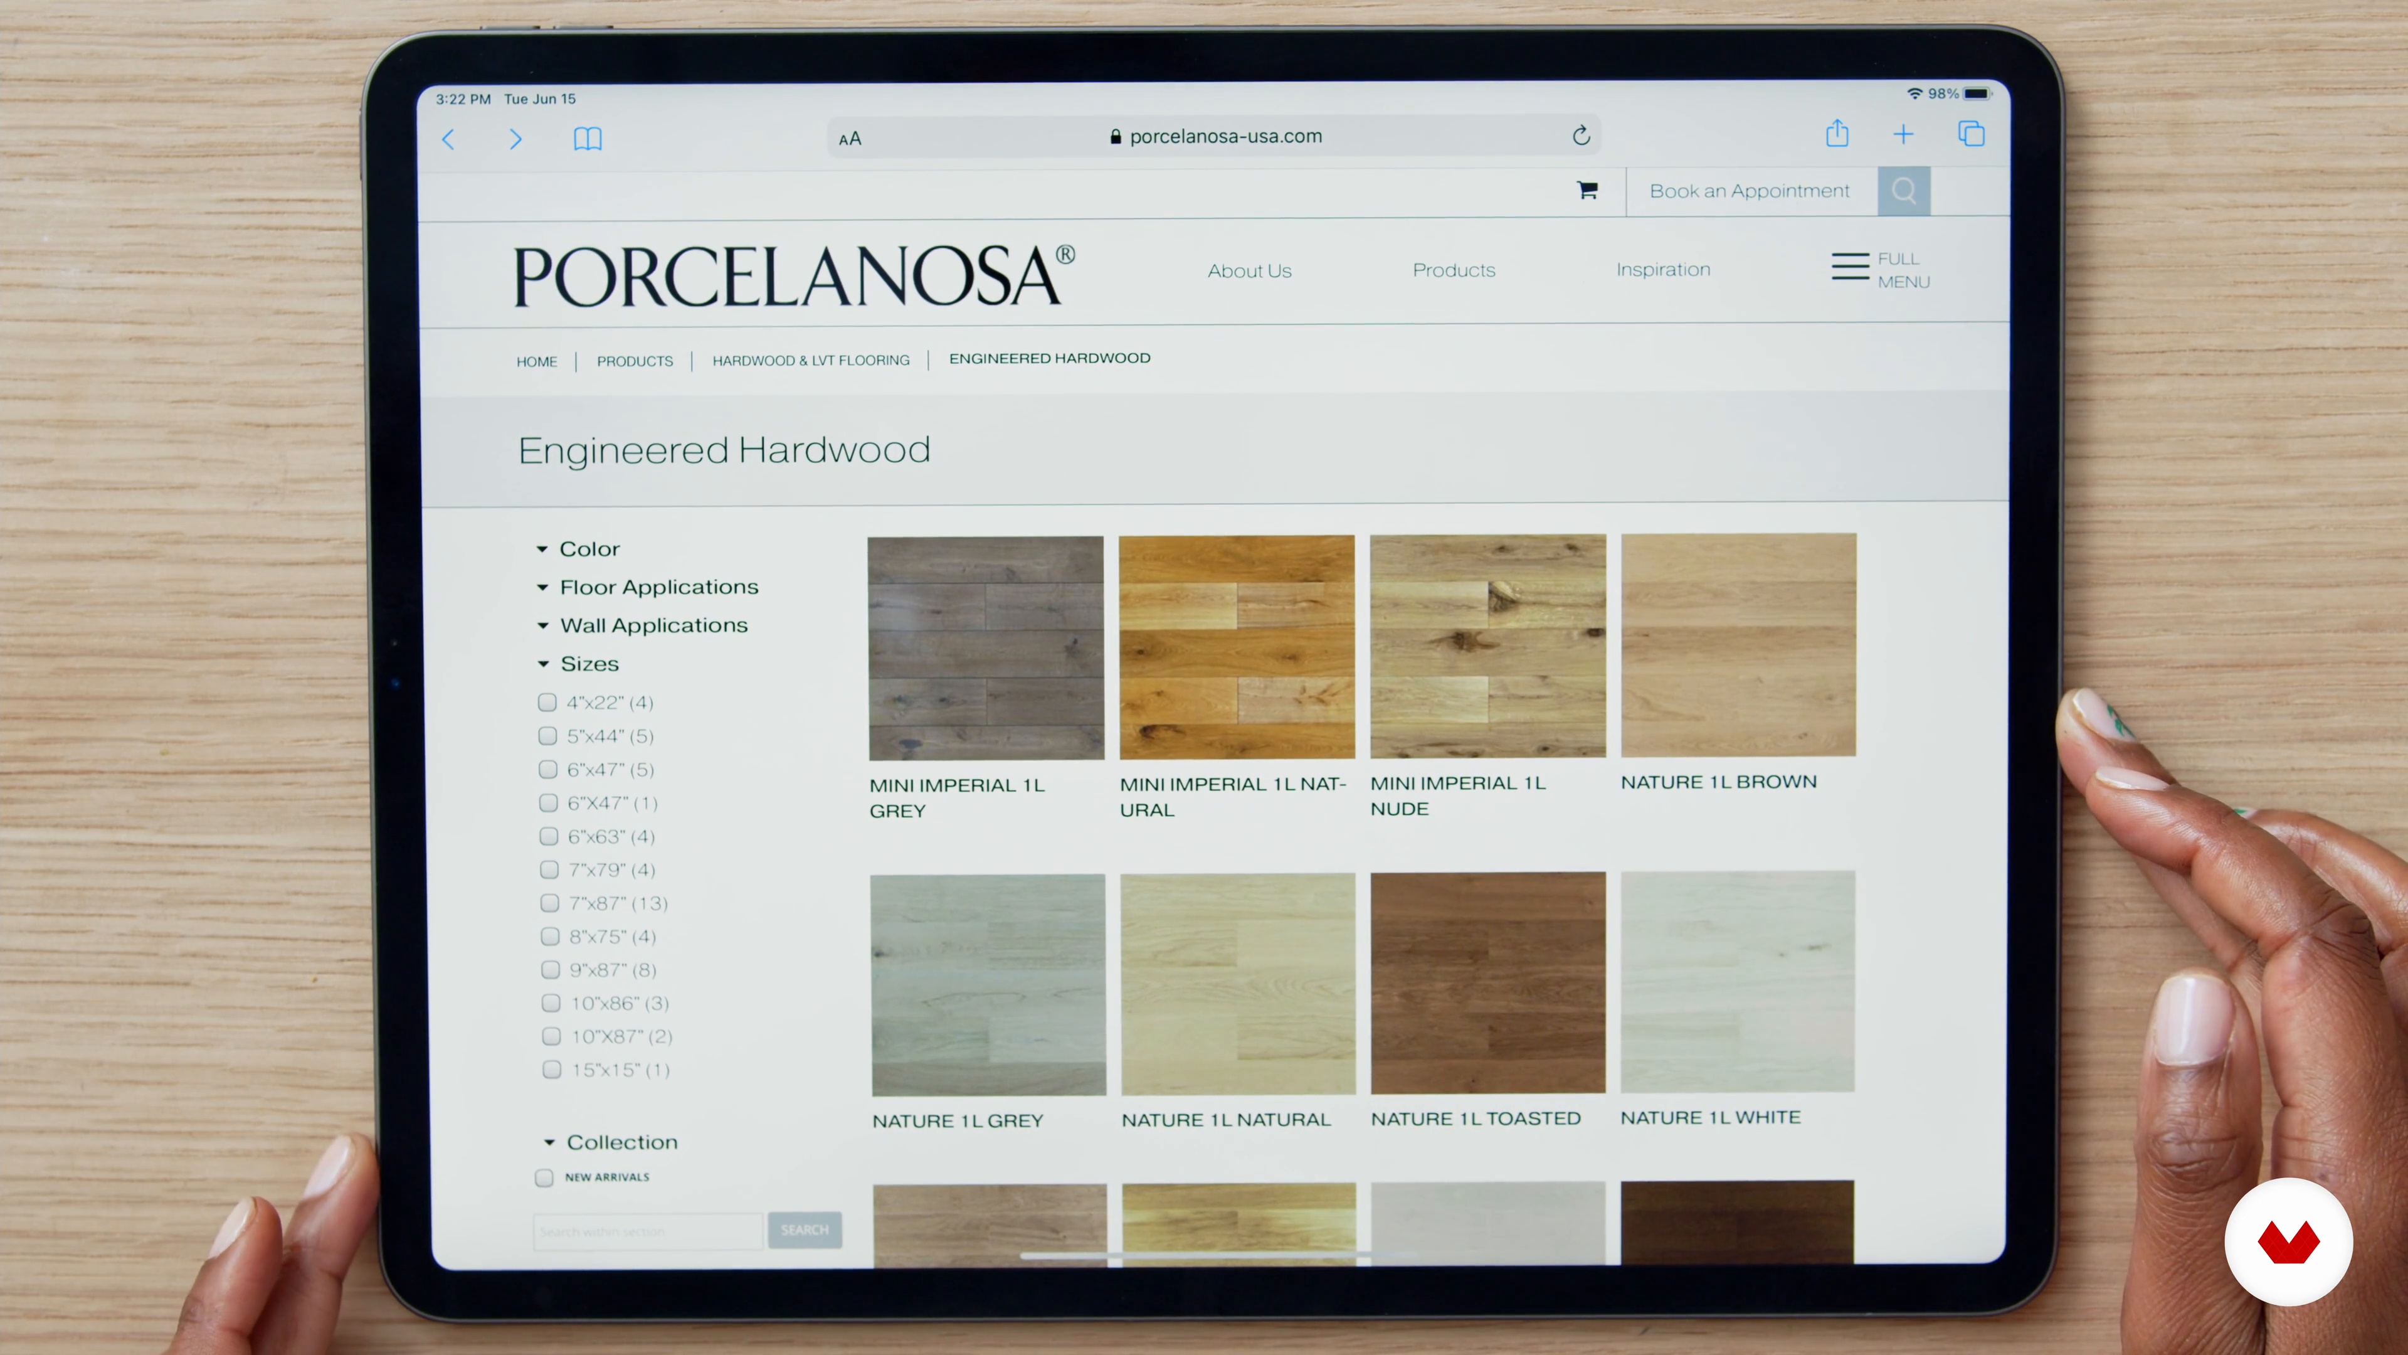Check the 7"x79" size filter
This screenshot has height=1355, width=2408.
(x=550, y=871)
